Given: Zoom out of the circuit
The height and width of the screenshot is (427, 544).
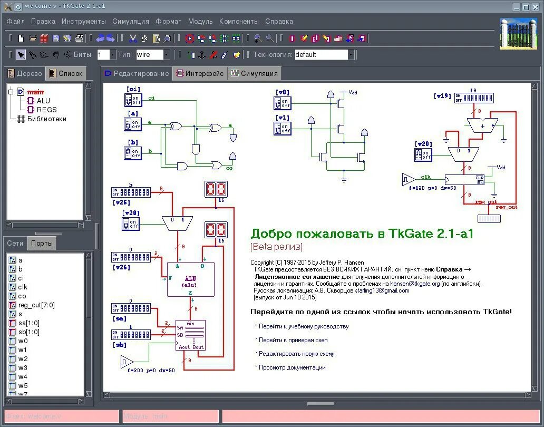Looking at the screenshot, I should pyautogui.click(x=269, y=38).
